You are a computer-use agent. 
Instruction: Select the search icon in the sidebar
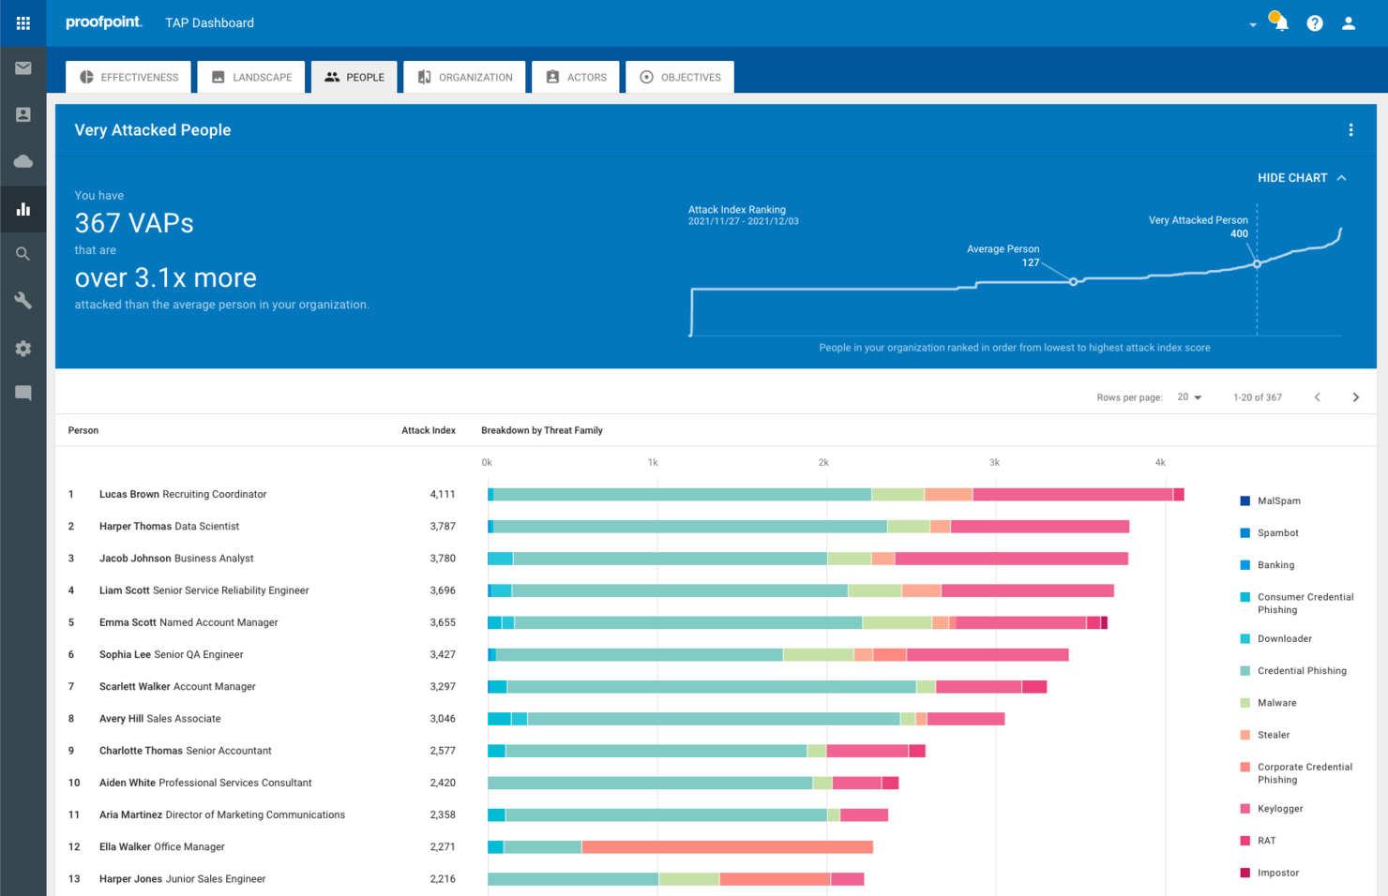23,253
